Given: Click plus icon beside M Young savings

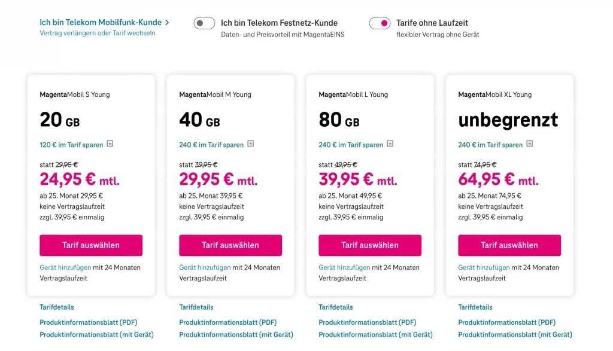Looking at the screenshot, I should pos(251,144).
